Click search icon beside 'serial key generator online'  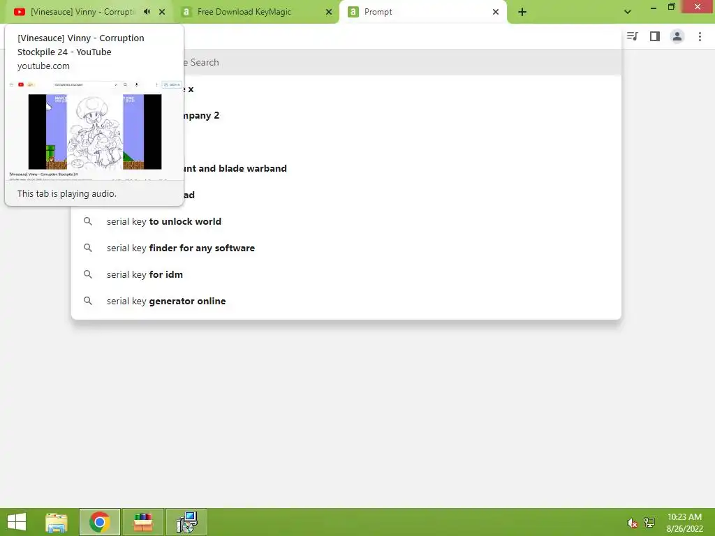click(x=88, y=301)
